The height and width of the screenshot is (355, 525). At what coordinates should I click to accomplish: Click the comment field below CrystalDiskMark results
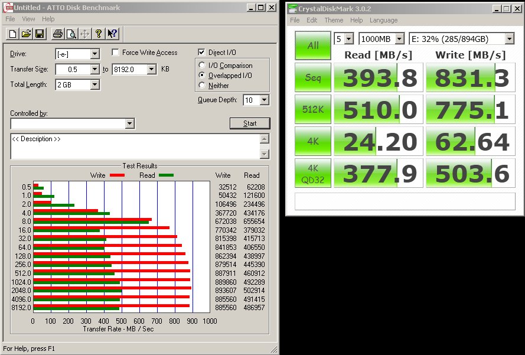[405, 201]
